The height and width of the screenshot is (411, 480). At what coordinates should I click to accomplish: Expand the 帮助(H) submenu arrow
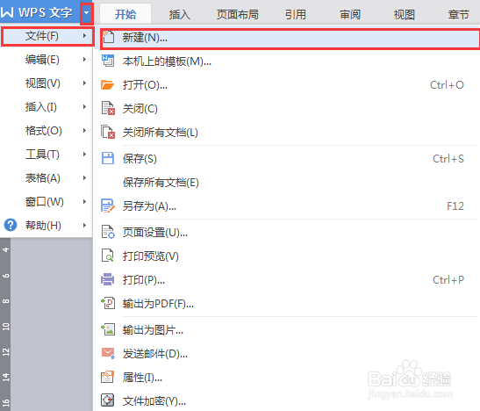tap(84, 225)
